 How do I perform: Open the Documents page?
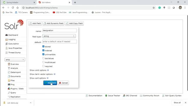coord(14,76)
